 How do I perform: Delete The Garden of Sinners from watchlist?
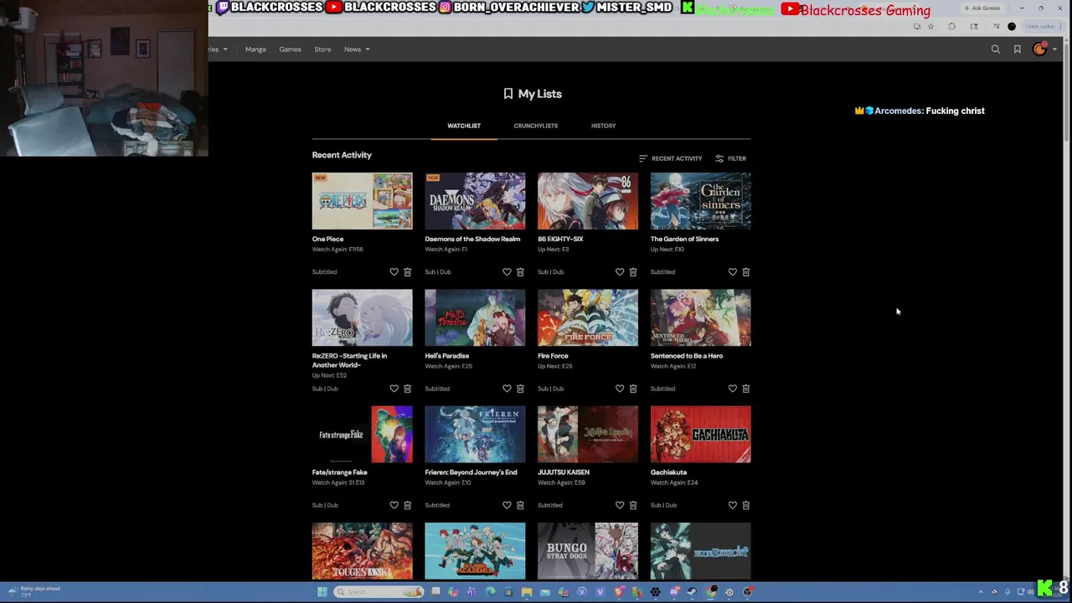coord(746,272)
